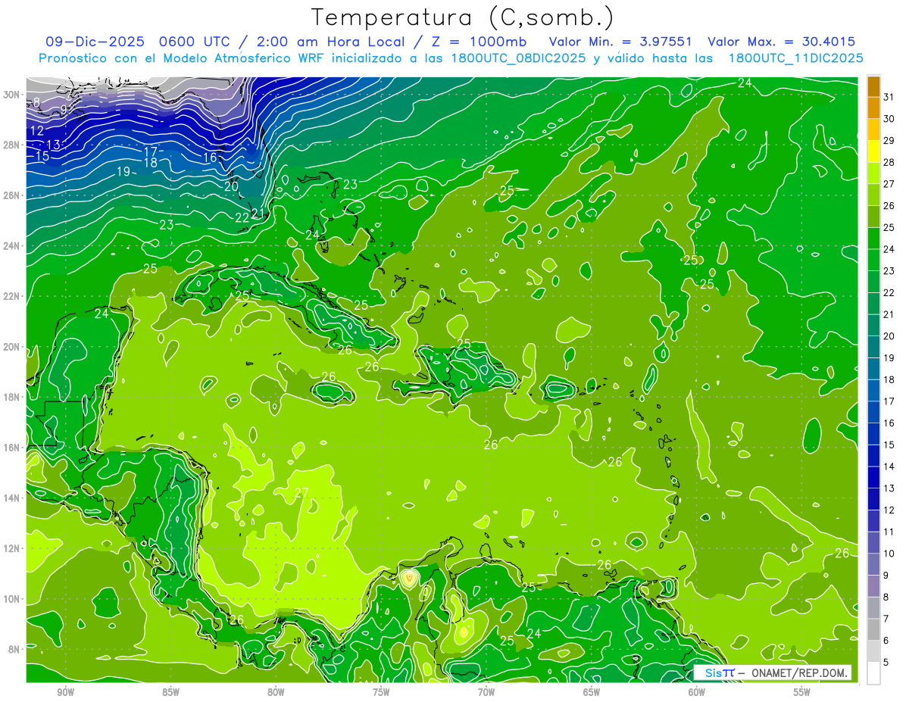
Task: Click the '30N' latitude label
Action: coord(12,95)
